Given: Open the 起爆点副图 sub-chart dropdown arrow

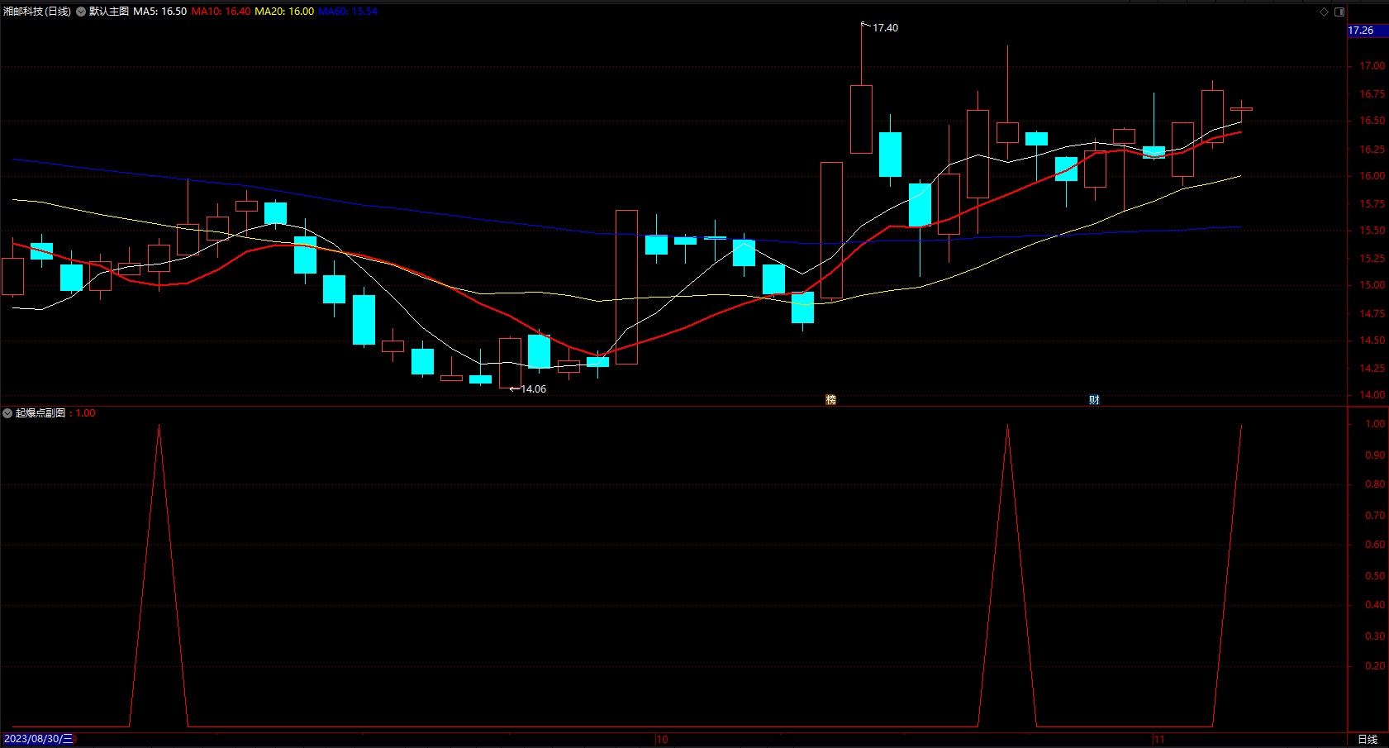Looking at the screenshot, I should (x=7, y=413).
